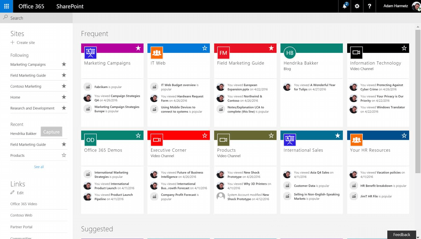
Task: Click the FM Field Marketing Guide icon
Action: (223, 53)
